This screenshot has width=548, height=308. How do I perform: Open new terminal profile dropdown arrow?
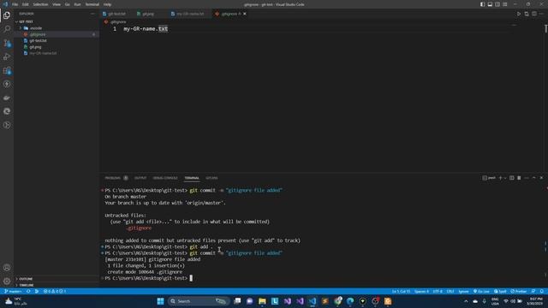(x=505, y=178)
